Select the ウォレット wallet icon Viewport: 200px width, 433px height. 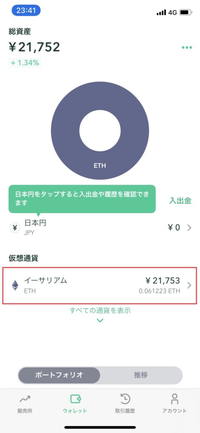tap(75, 399)
